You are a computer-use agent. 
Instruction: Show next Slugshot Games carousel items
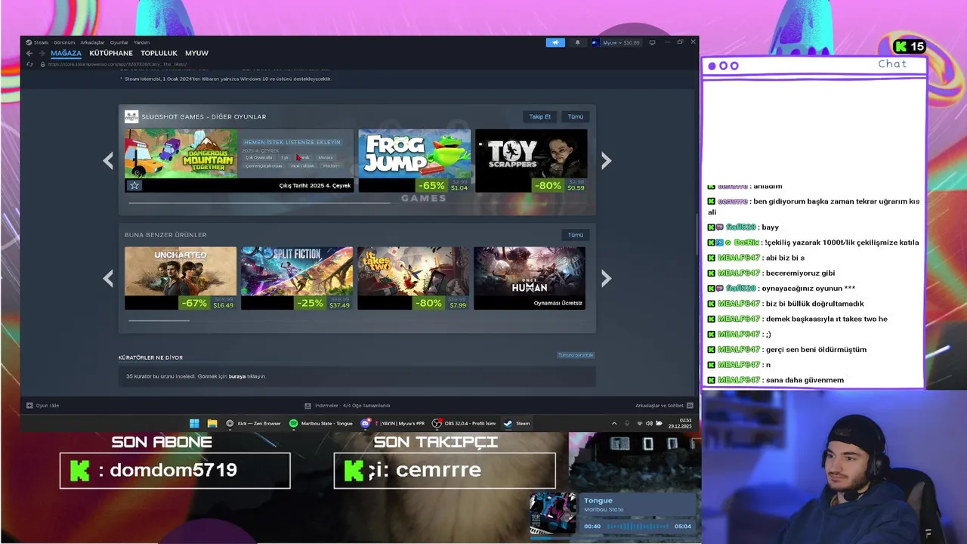coord(606,160)
